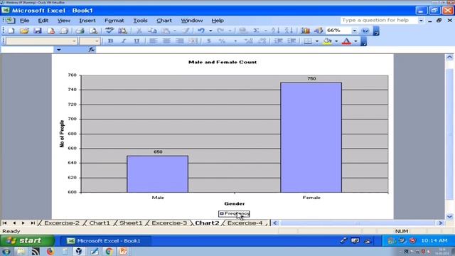The image size is (455, 256).
Task: Click the Format Painter brush
Action: pos(186,31)
